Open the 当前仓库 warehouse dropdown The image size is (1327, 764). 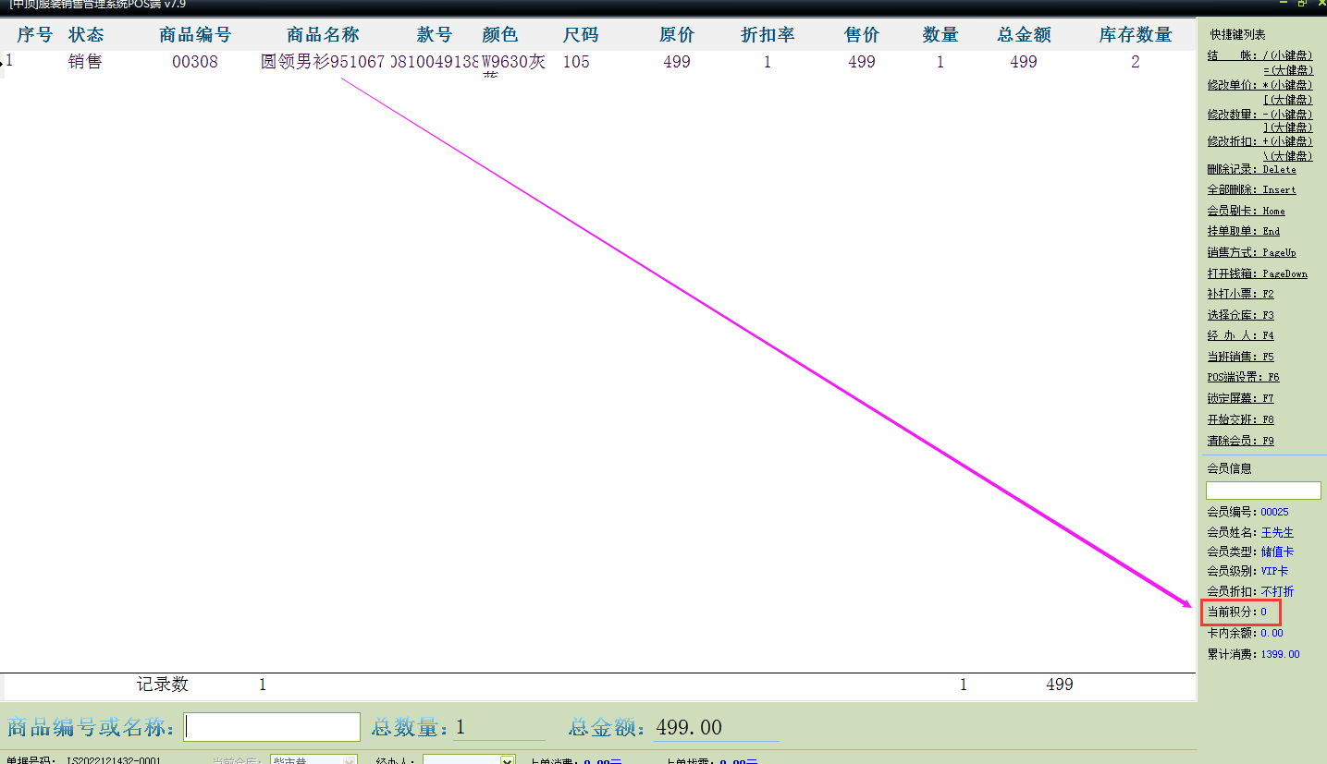[x=313, y=760]
